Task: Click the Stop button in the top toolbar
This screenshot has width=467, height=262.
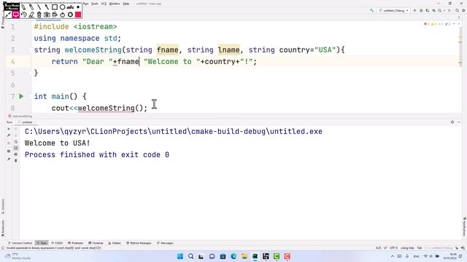Action: click(x=449, y=10)
